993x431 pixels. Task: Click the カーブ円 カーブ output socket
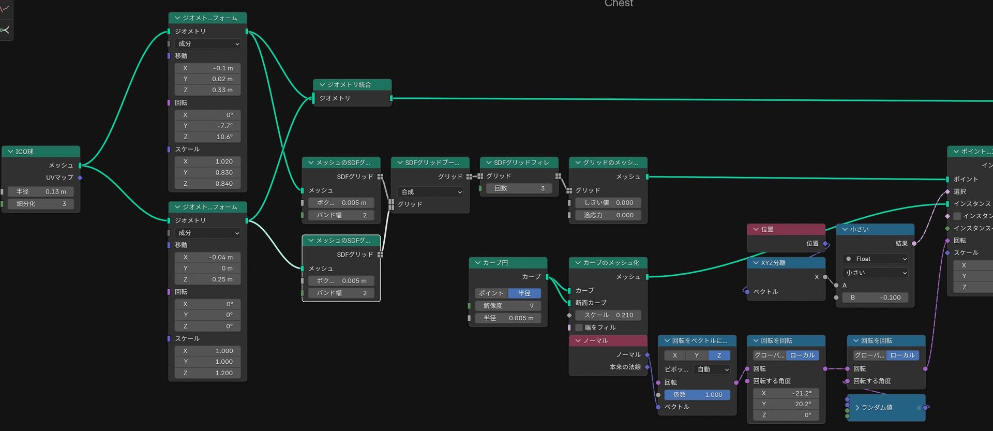(x=547, y=277)
